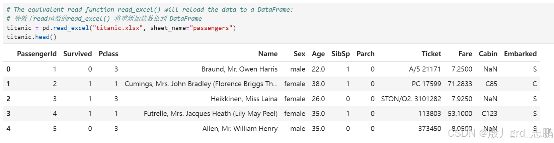Click the Allen, Mr. William Henry cell
This screenshot has width=554, height=143.
click(240, 129)
